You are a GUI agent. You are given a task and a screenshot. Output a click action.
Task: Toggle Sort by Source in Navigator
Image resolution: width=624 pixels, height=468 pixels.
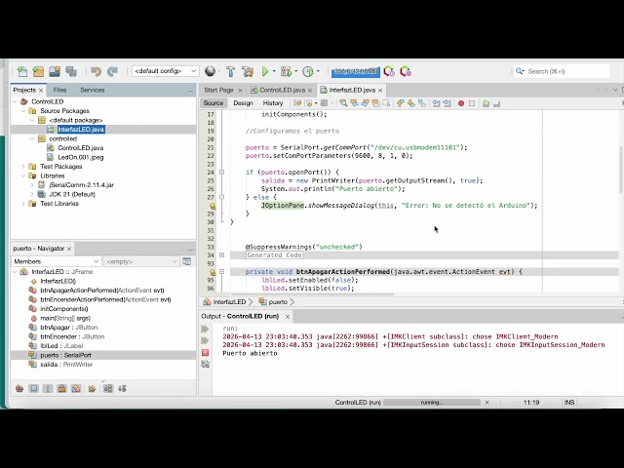[x=122, y=388]
